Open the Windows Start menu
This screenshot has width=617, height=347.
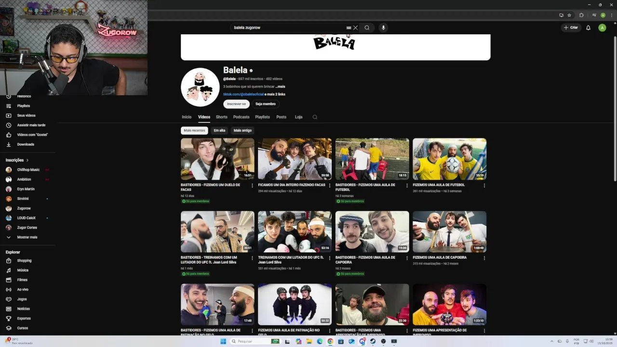223,341
